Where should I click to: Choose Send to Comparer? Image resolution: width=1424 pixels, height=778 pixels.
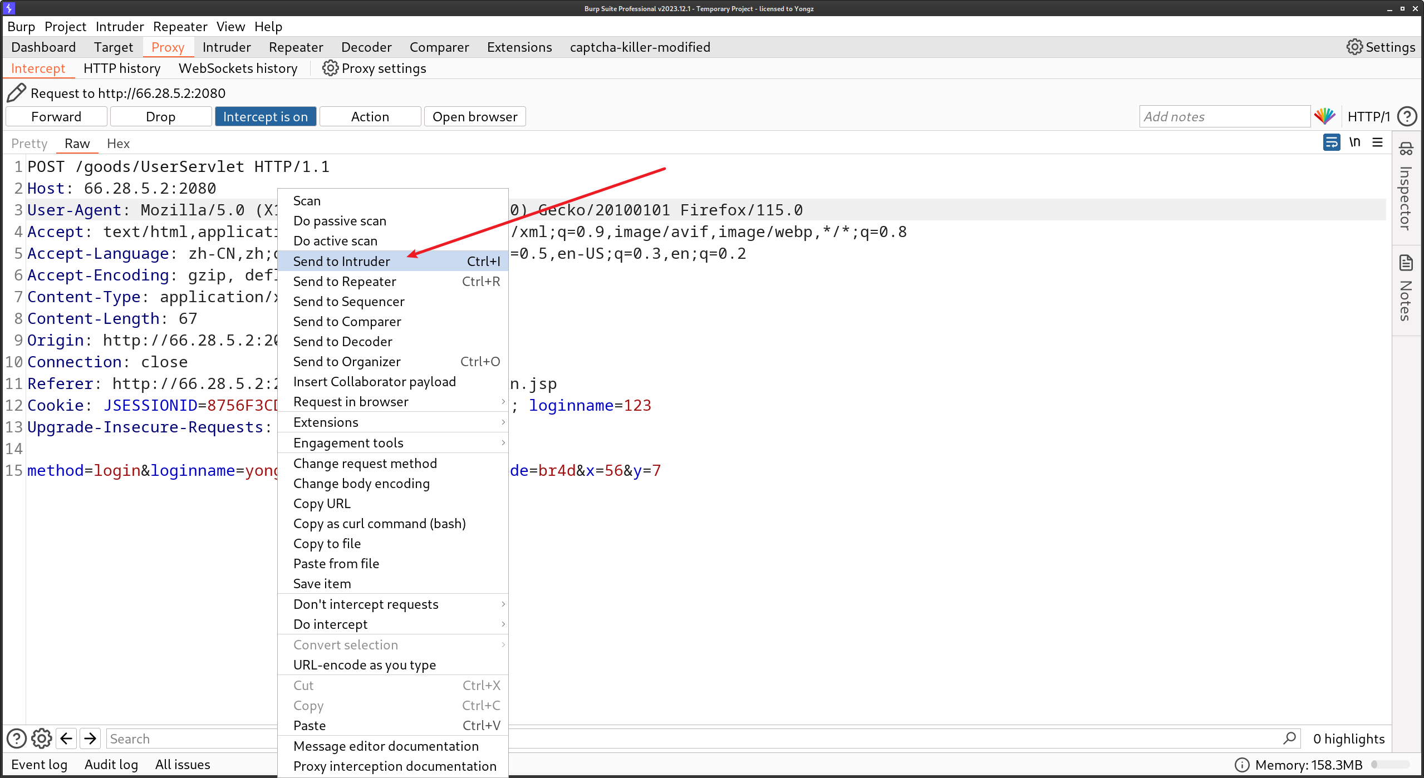pyautogui.click(x=393, y=322)
